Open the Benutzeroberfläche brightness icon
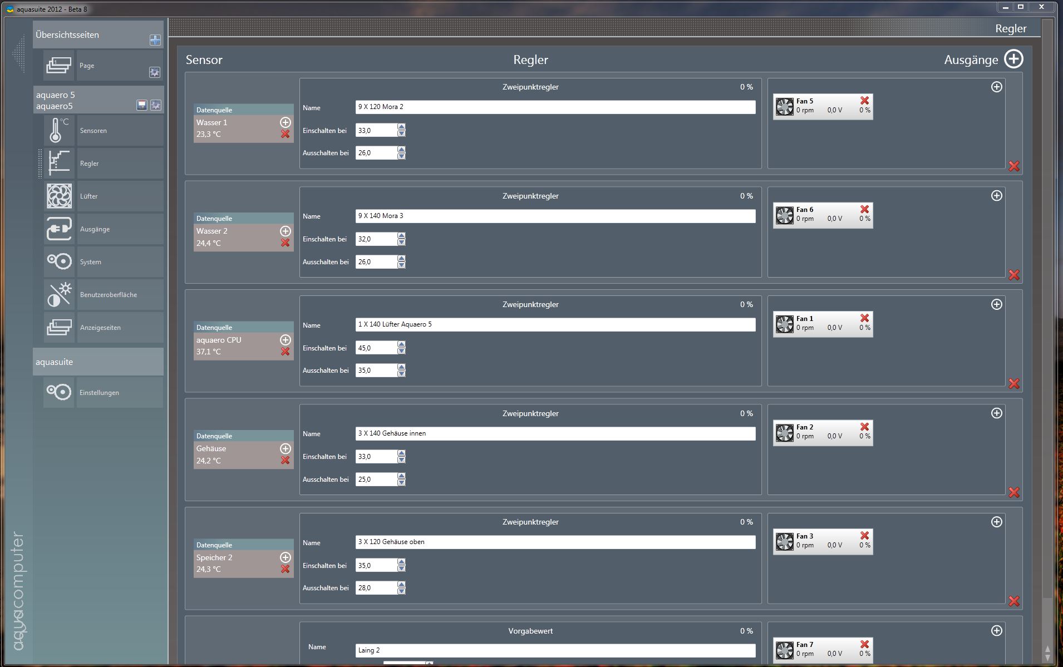The image size is (1063, 667). [x=58, y=295]
